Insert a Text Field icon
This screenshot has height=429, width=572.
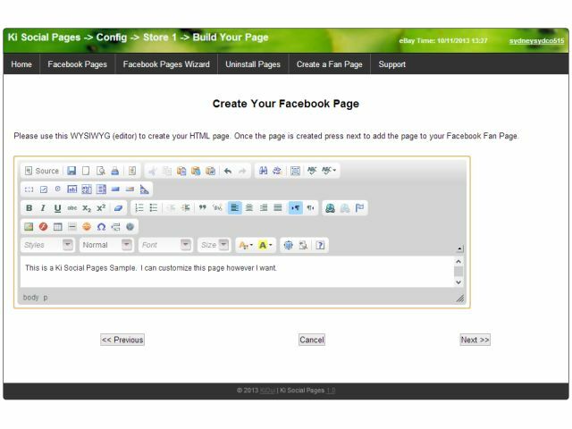(x=72, y=189)
